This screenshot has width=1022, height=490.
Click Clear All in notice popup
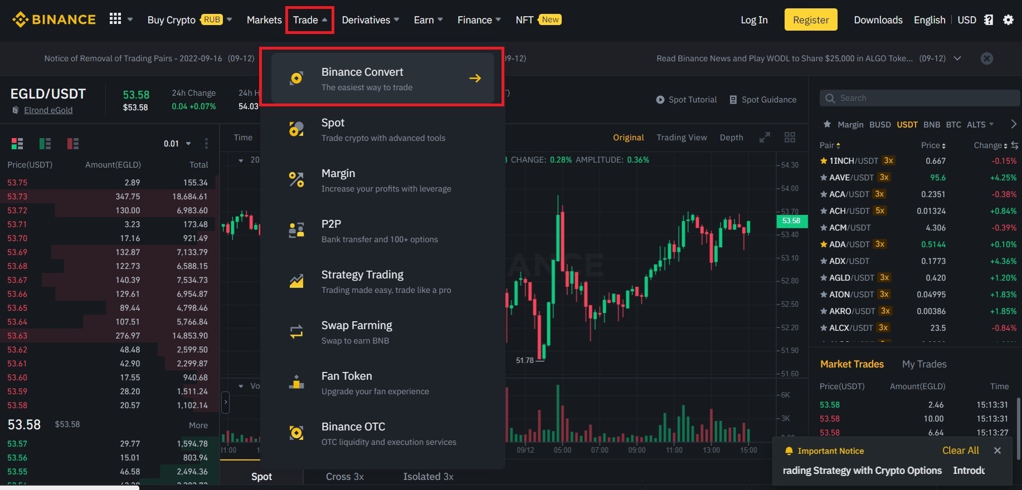(960, 450)
